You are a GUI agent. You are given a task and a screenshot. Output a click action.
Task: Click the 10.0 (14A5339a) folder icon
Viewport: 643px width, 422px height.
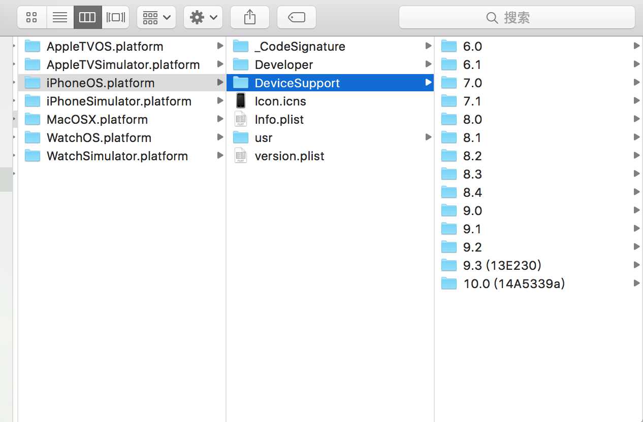pos(449,284)
